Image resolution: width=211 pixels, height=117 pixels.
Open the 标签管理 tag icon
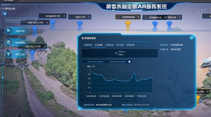(x=8, y=43)
